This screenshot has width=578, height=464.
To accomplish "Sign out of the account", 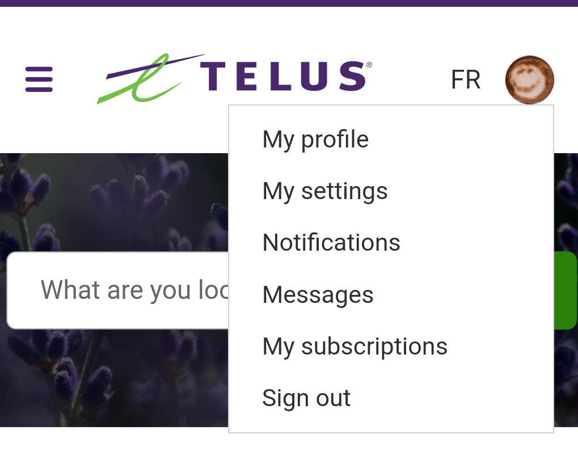I will tap(306, 398).
